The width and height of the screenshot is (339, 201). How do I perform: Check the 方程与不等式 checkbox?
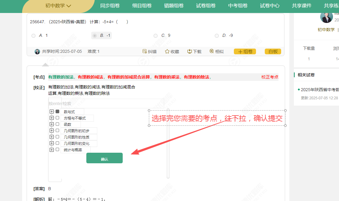(x=58, y=118)
